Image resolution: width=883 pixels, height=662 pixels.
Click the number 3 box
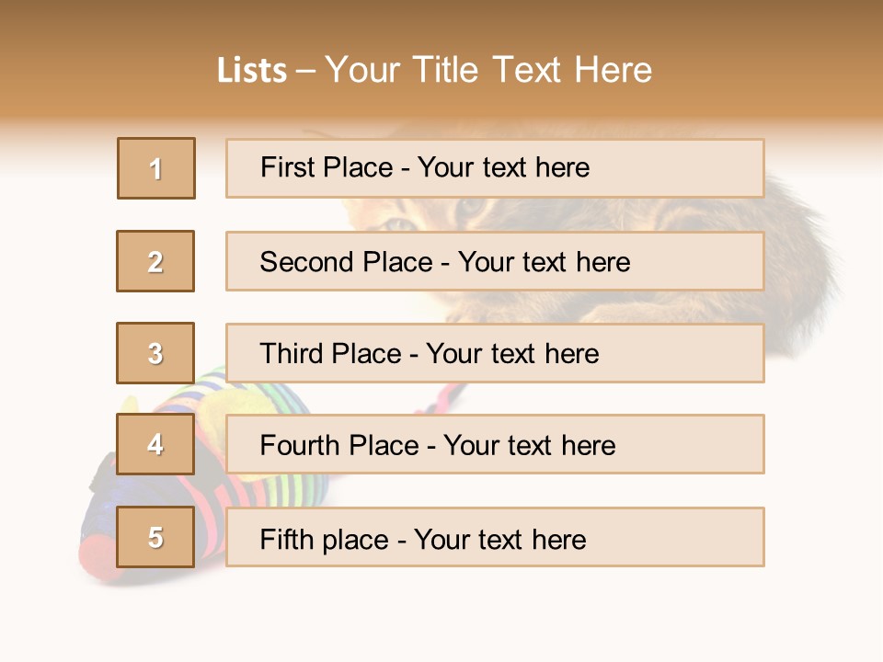coord(155,353)
